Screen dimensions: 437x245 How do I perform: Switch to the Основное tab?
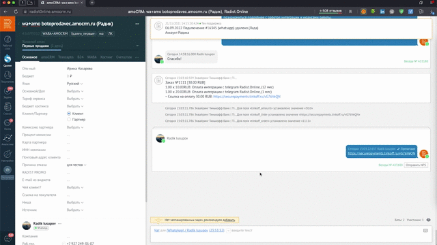coord(30,57)
